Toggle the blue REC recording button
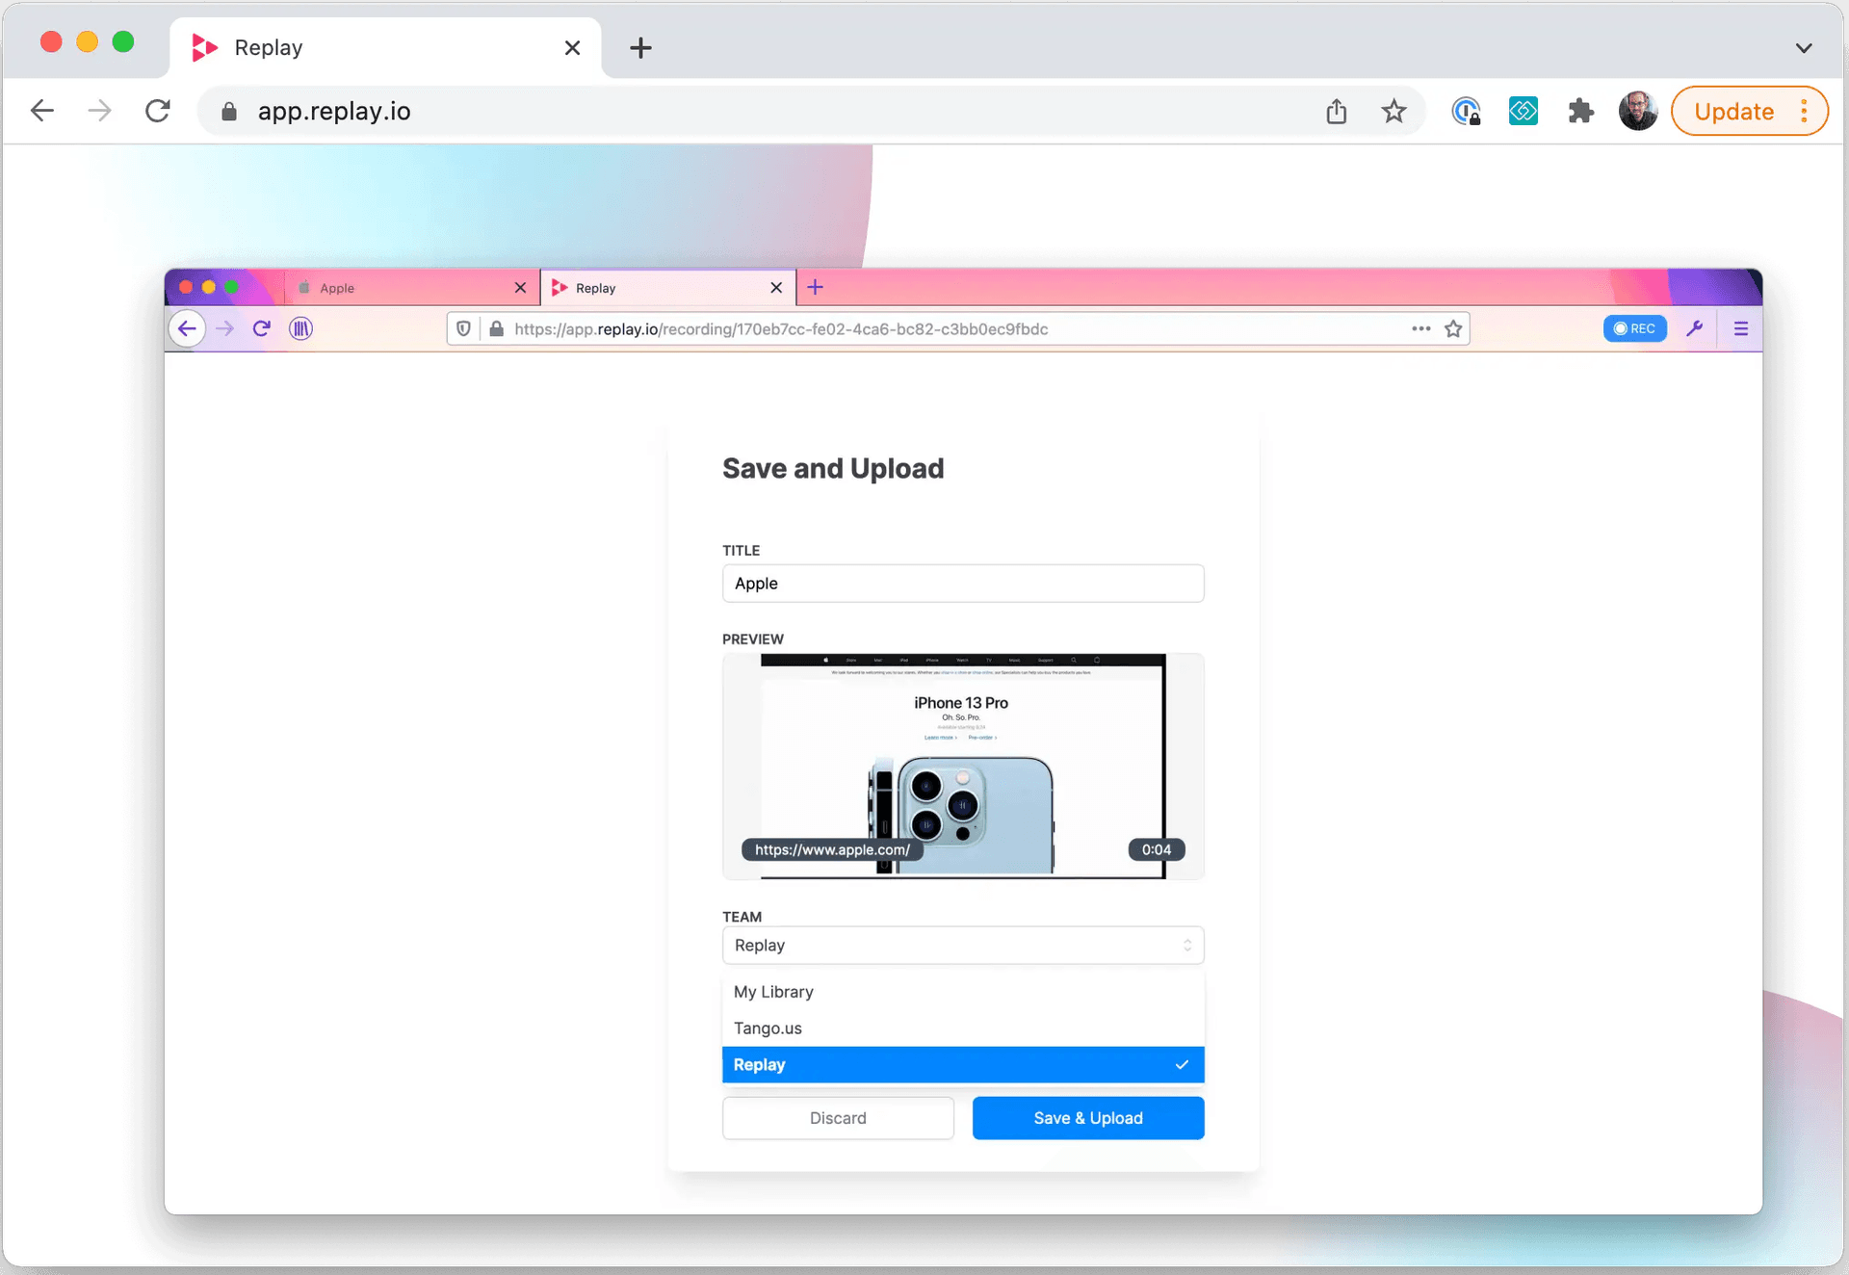Viewport: 1849px width, 1275px height. coord(1634,328)
